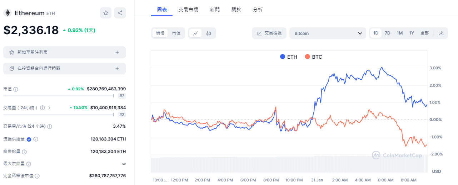Screen dimensions: 458x185
Task: Click the Ethereum title text
Action: (x=30, y=13)
